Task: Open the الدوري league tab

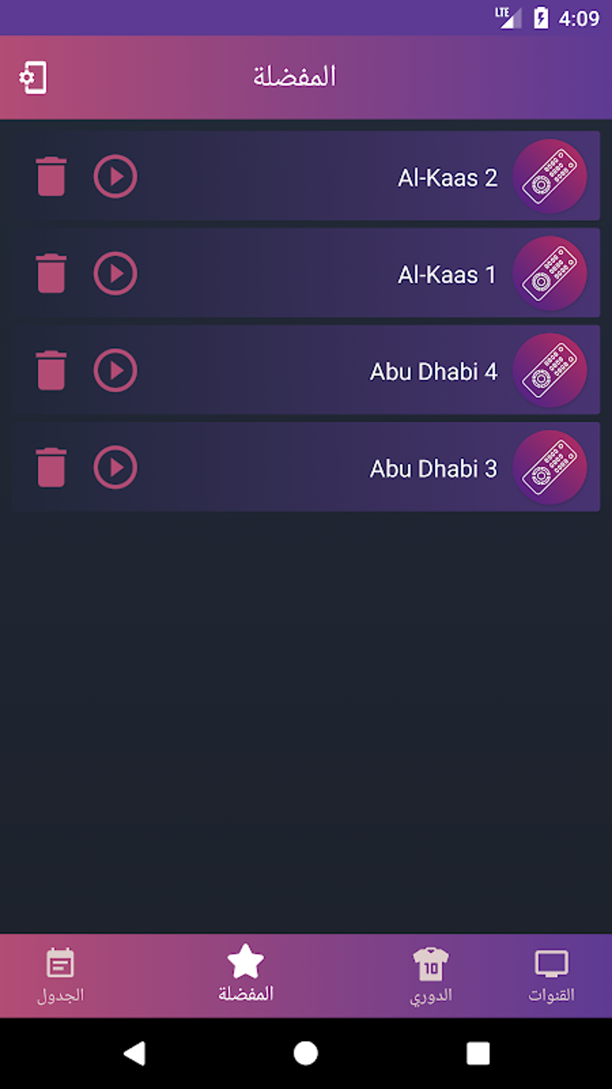Action: point(431,975)
